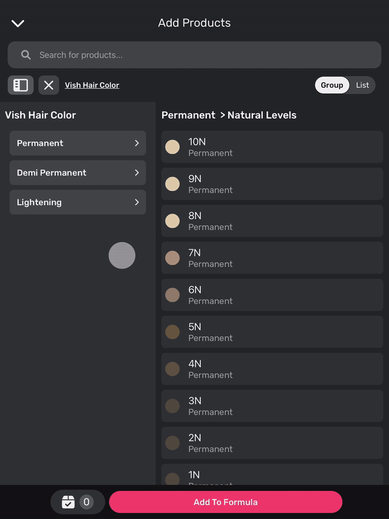Focus the Search for products field
The image size is (389, 519).
click(x=201, y=55)
